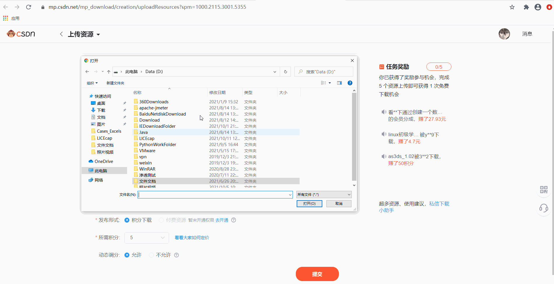The height and width of the screenshot is (284, 554).
Task: Open the 所有文件 file type dropdown
Action: [x=324, y=195]
